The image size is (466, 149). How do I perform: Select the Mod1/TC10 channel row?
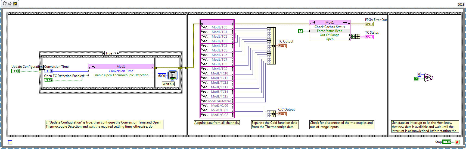click(x=217, y=73)
